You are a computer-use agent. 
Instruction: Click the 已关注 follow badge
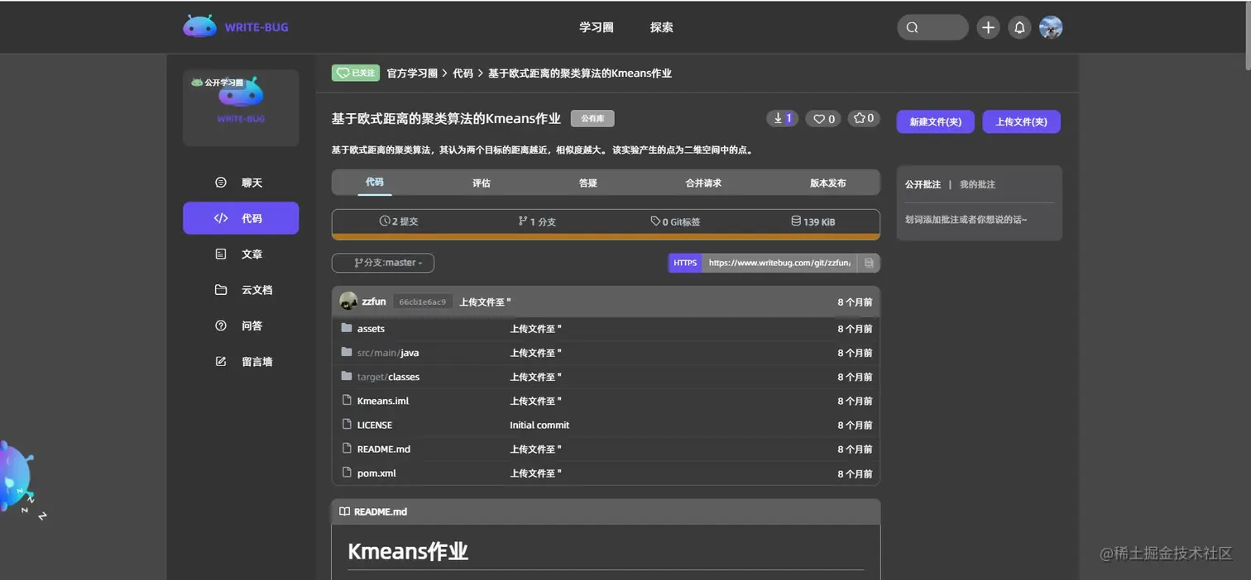tap(356, 73)
